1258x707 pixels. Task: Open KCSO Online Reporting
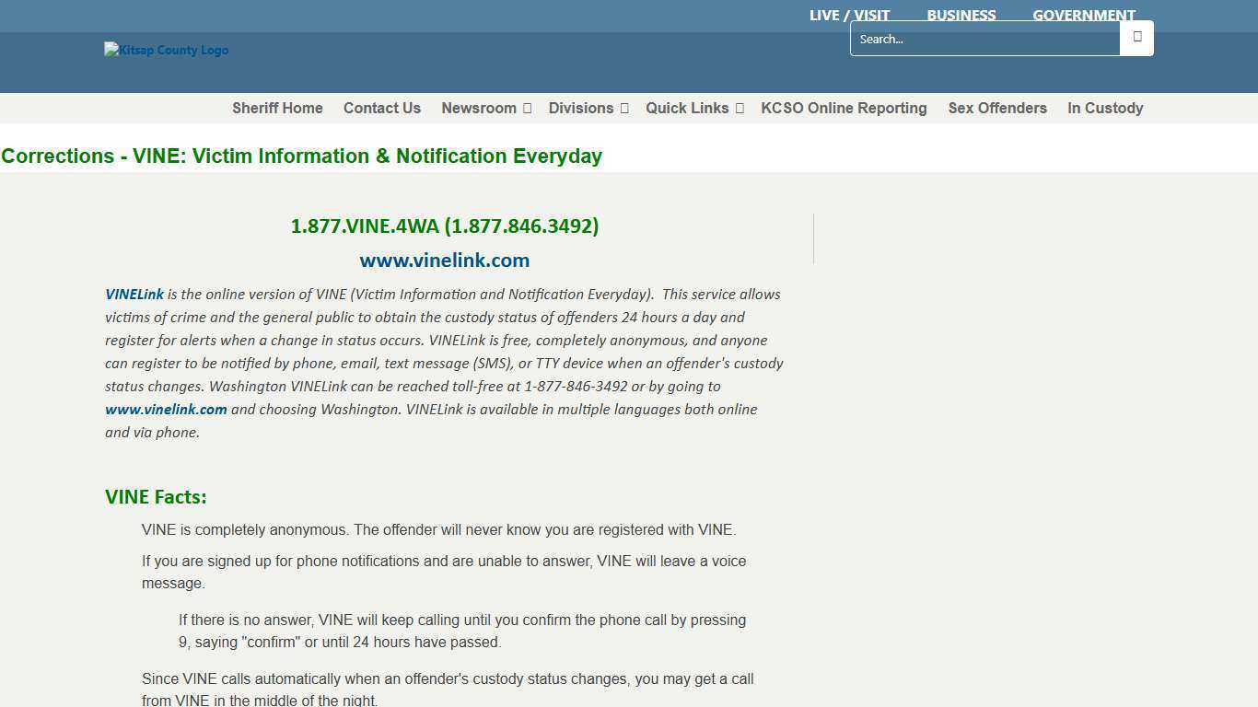[x=844, y=109]
